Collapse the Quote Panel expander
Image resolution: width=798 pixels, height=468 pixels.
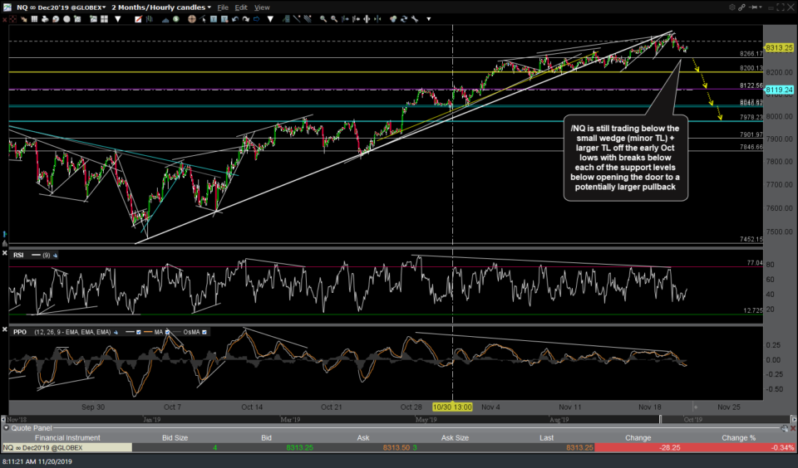pyautogui.click(x=7, y=428)
